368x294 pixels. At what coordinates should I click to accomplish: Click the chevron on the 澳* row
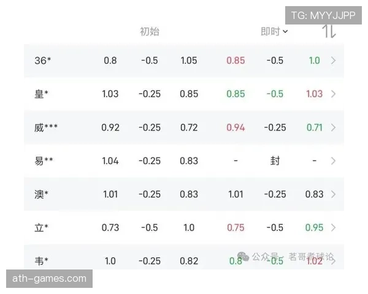point(333,195)
